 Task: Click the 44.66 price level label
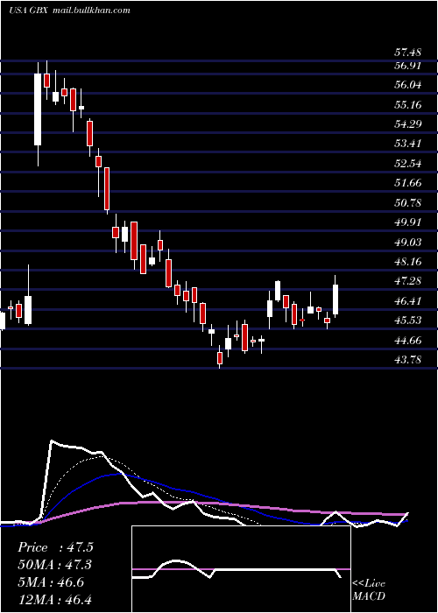tap(407, 340)
